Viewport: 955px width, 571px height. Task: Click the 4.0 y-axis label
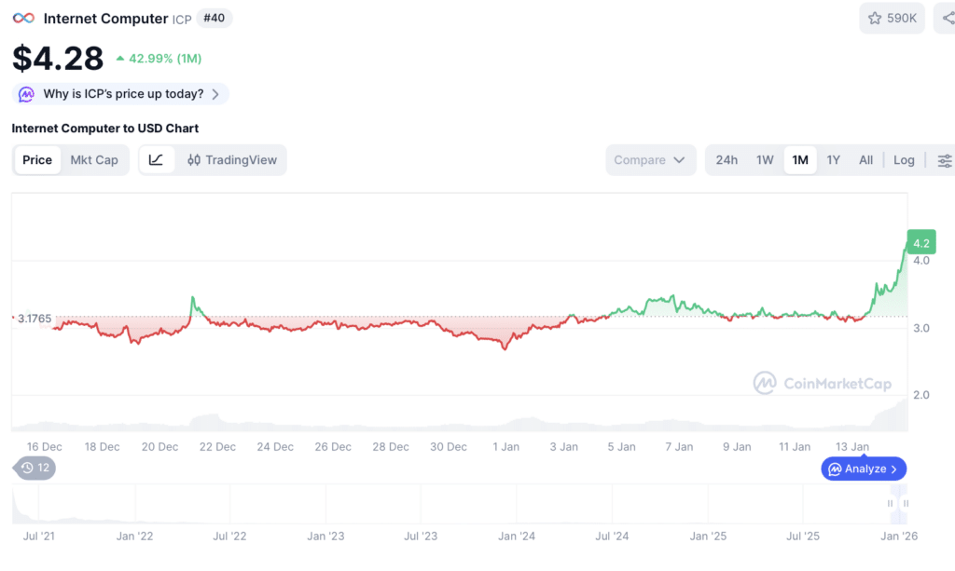click(921, 261)
